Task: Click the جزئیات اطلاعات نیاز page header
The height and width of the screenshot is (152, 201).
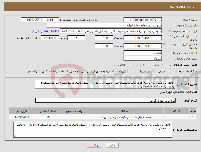Action: coord(182,7)
